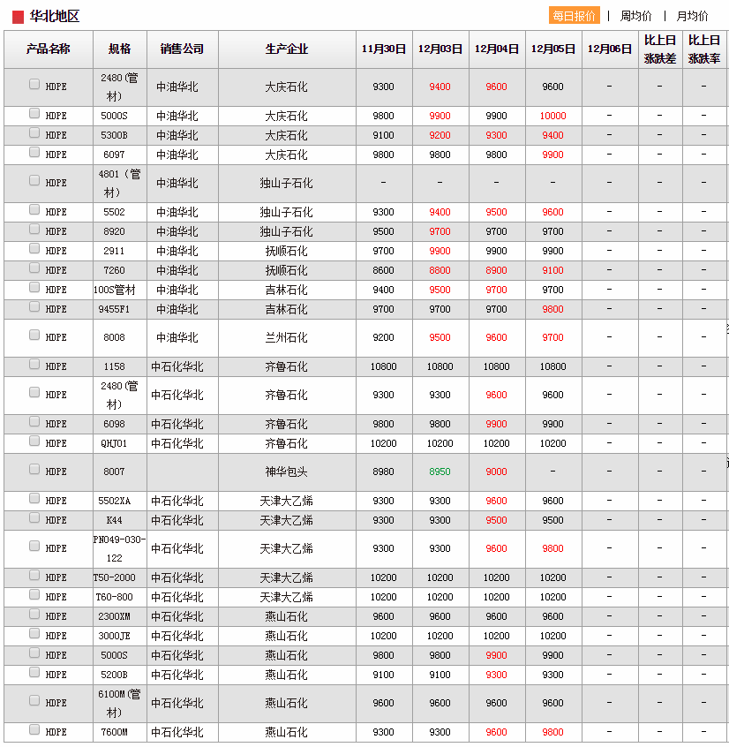Tick checkbox for HDPE 8007 神华包头 row

(x=34, y=469)
